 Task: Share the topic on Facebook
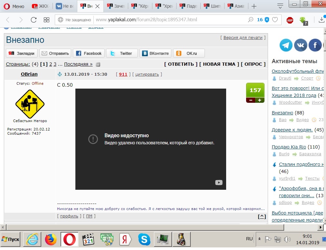tap(89, 53)
